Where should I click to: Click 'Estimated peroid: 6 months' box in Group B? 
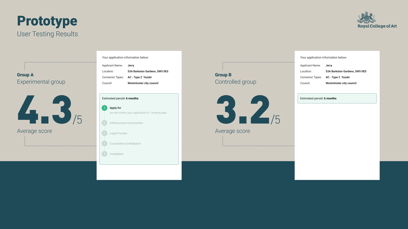pos(337,98)
